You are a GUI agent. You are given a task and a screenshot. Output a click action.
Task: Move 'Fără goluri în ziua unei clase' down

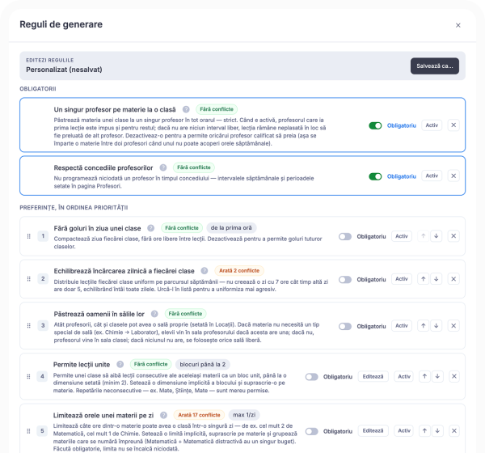click(436, 236)
